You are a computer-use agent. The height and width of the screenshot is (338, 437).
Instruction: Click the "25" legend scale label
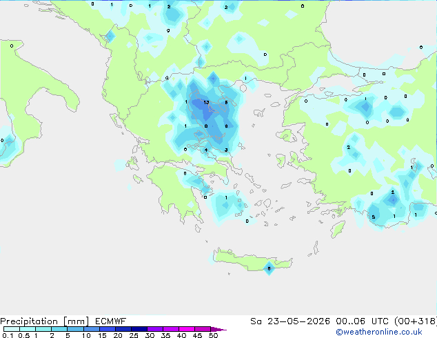[134, 335]
